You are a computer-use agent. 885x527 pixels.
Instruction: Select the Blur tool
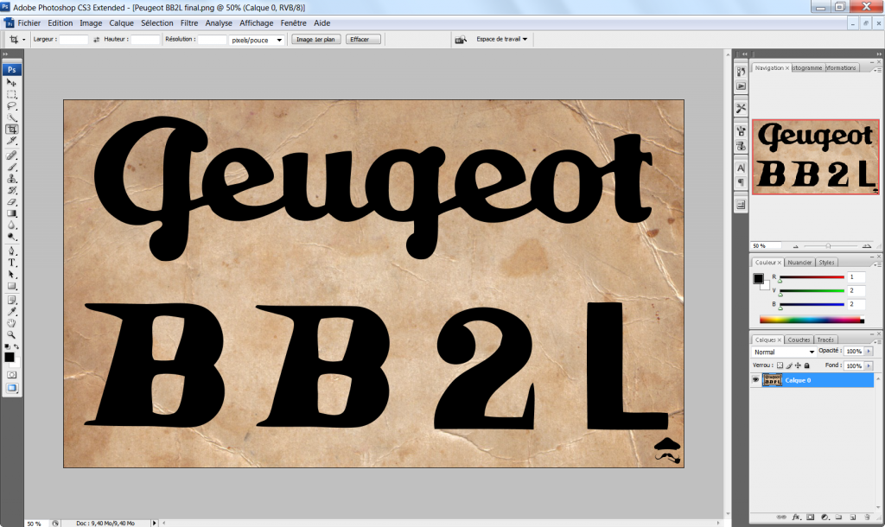[11, 225]
